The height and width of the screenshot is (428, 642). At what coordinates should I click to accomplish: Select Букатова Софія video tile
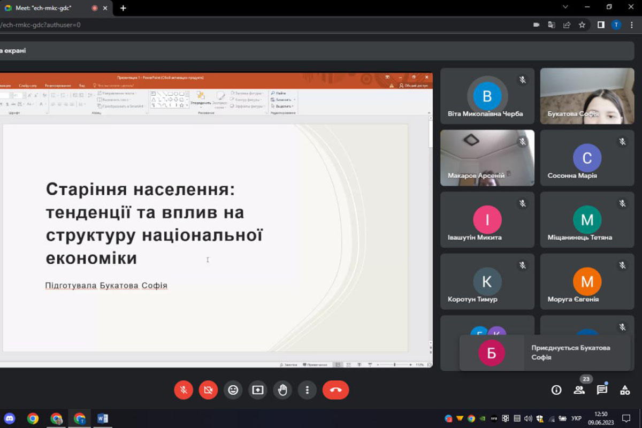pos(587,96)
